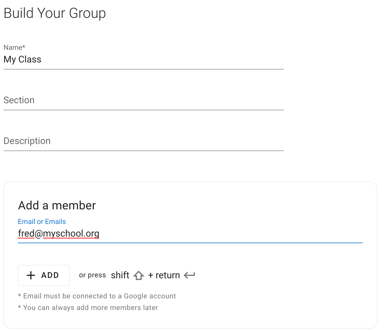Click the Google account requirement note

pos(97,296)
